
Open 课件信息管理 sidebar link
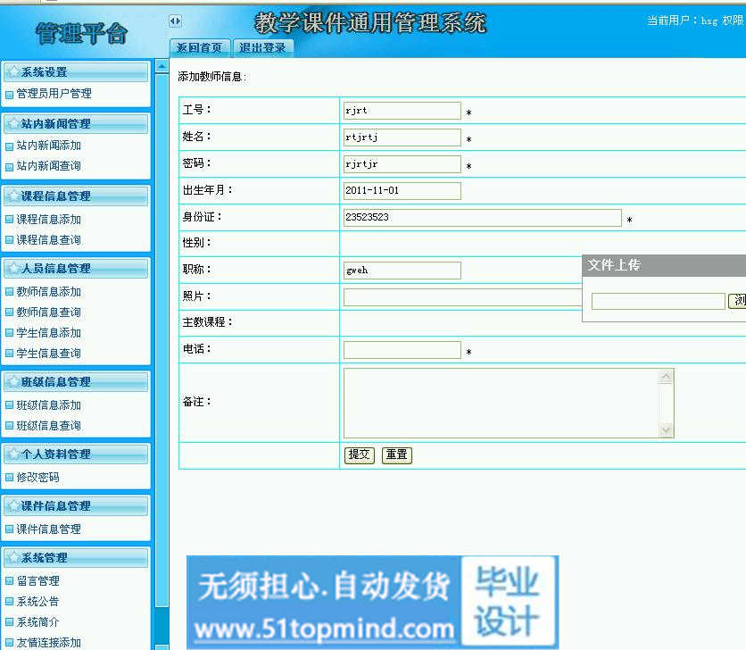[x=49, y=529]
